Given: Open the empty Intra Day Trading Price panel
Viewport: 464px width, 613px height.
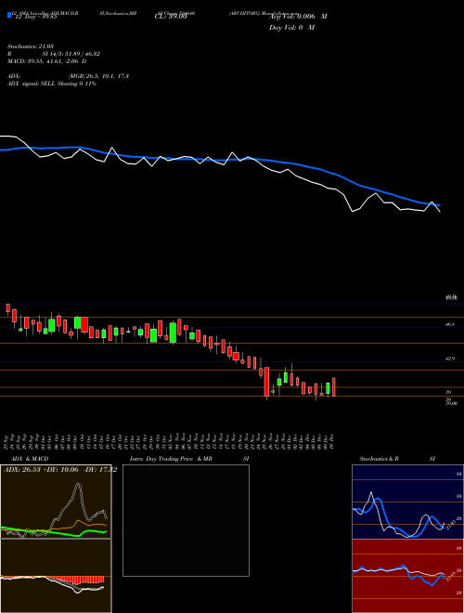Looking at the screenshot, I should pos(186,520).
